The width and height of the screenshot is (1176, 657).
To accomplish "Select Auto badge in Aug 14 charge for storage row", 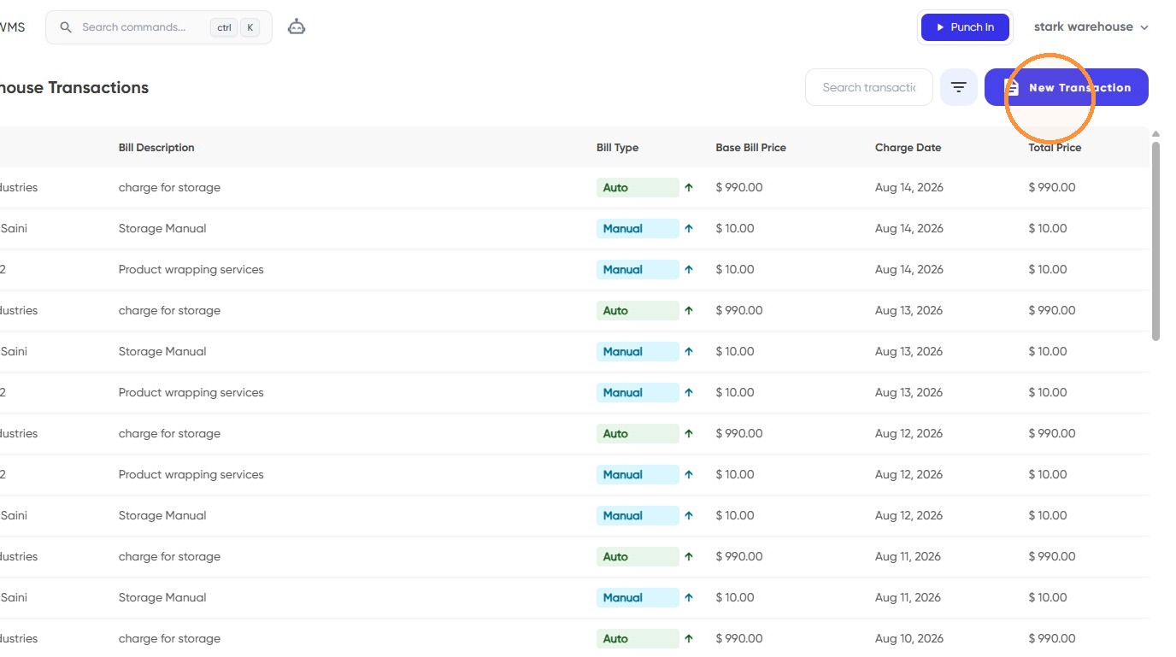I will tap(638, 187).
